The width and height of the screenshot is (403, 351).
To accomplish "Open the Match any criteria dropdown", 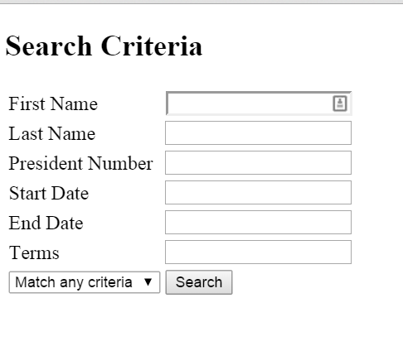I will [85, 282].
